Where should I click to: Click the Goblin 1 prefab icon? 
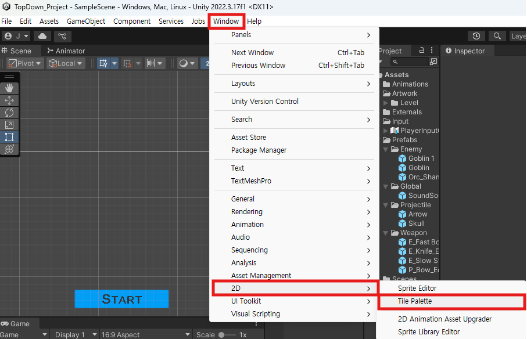tap(402, 158)
